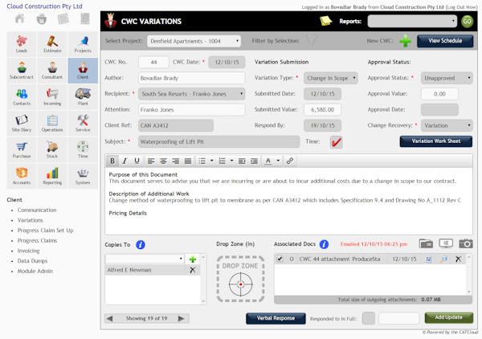Screen dimensions: 482x339
Task: Click Associated Docs info icon
Action: tap(324, 244)
